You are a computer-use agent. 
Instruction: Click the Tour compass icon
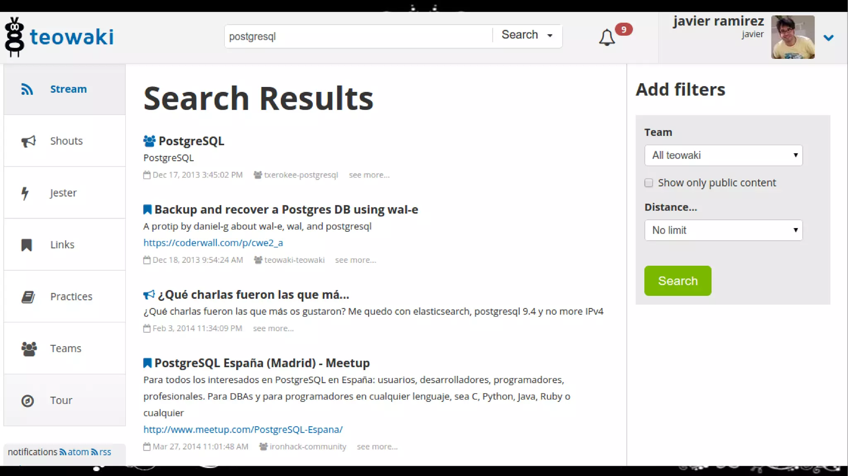pos(27,401)
